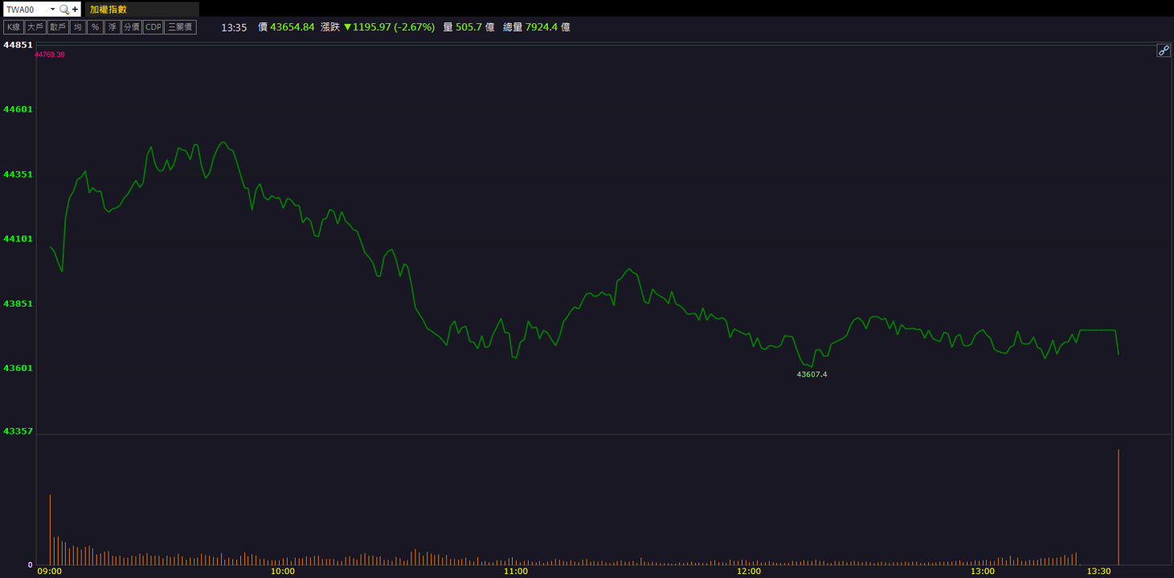The height and width of the screenshot is (578, 1174).
Task: Switch to K線 chart view
Action: pos(14,27)
